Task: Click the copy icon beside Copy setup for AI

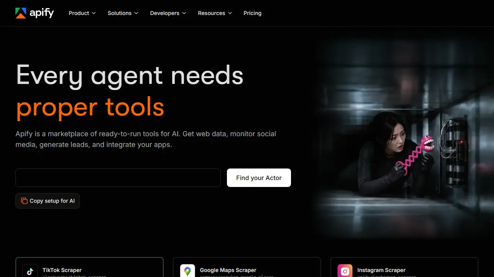Action: click(x=24, y=201)
